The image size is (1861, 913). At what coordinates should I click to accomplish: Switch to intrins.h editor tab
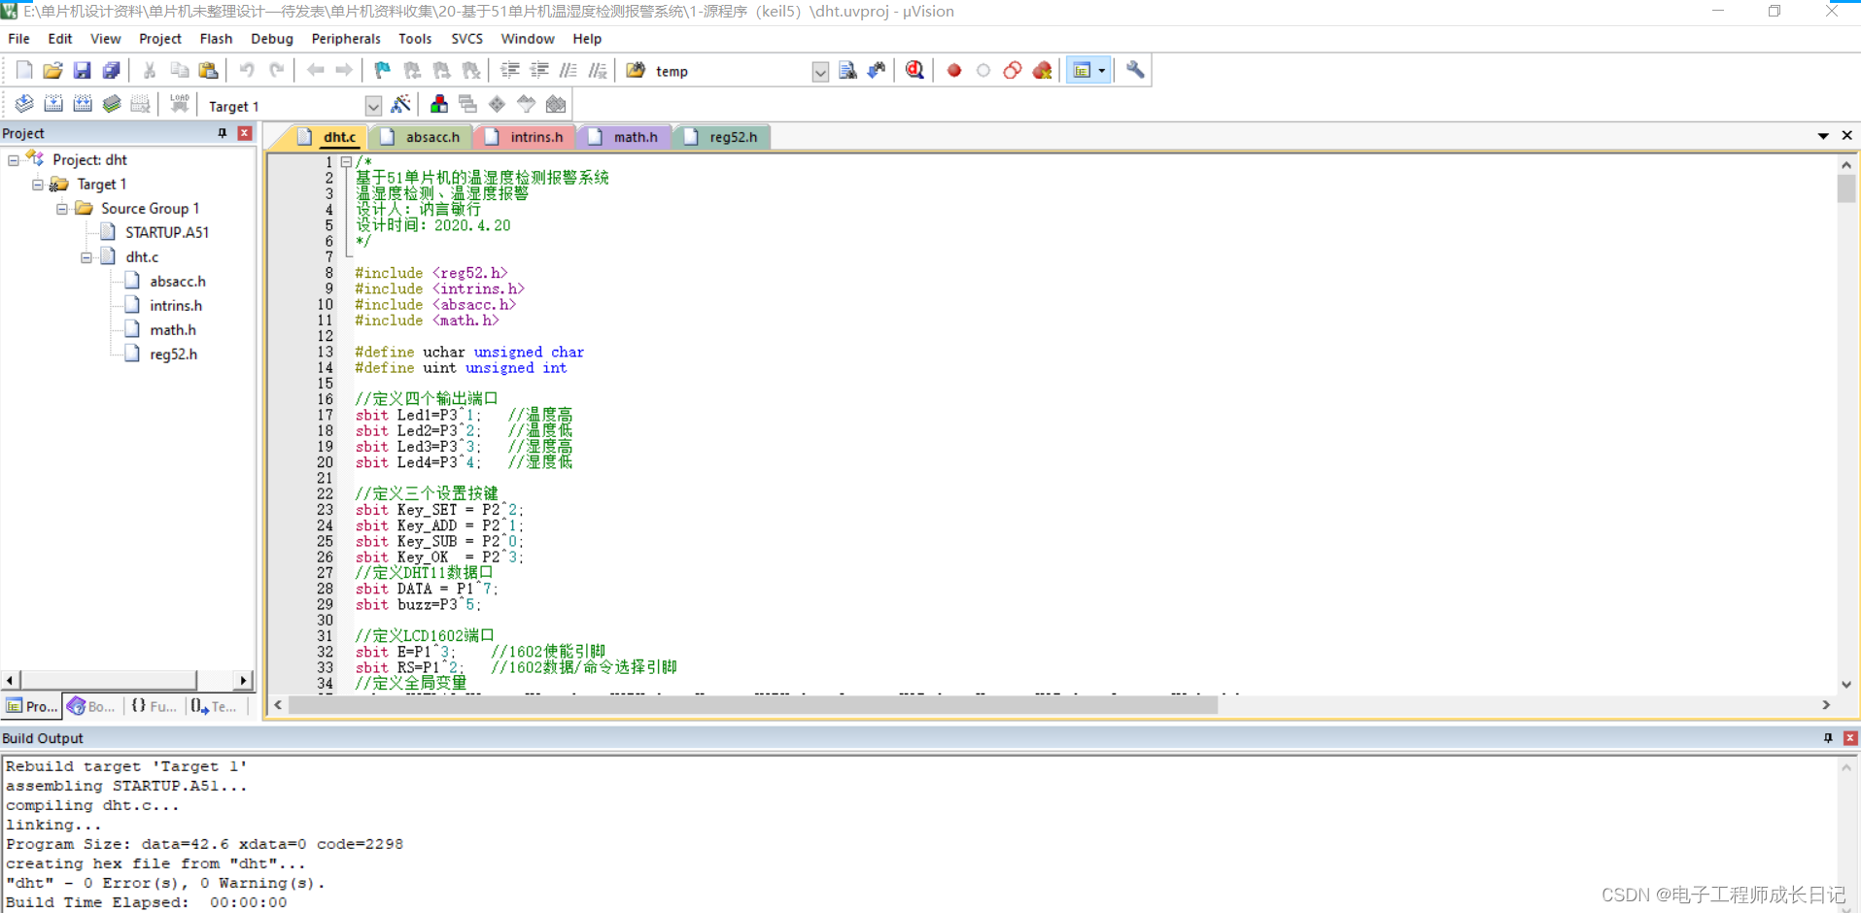(526, 137)
